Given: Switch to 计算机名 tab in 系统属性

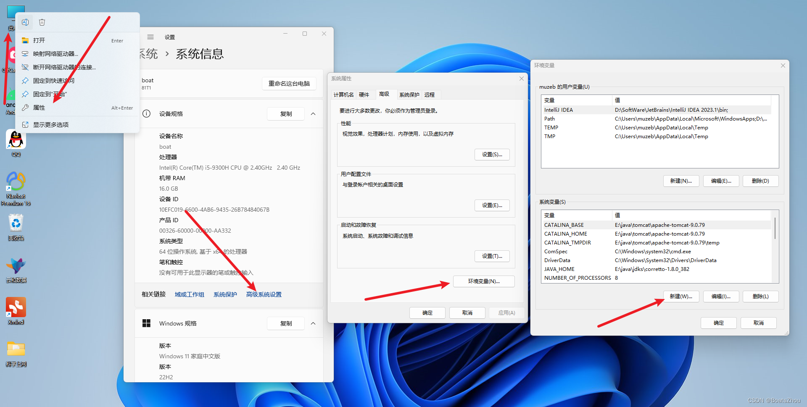Looking at the screenshot, I should (343, 95).
